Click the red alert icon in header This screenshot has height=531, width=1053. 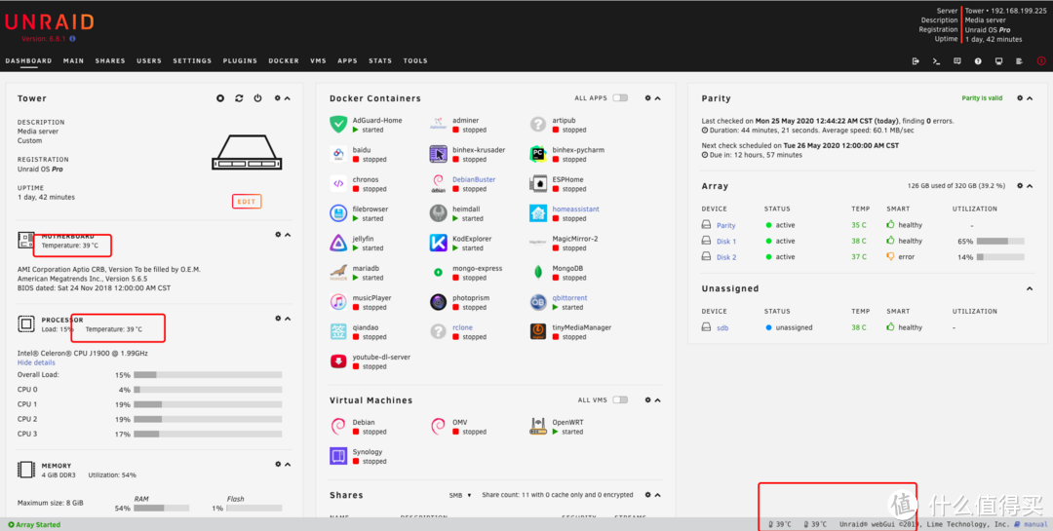1039,60
